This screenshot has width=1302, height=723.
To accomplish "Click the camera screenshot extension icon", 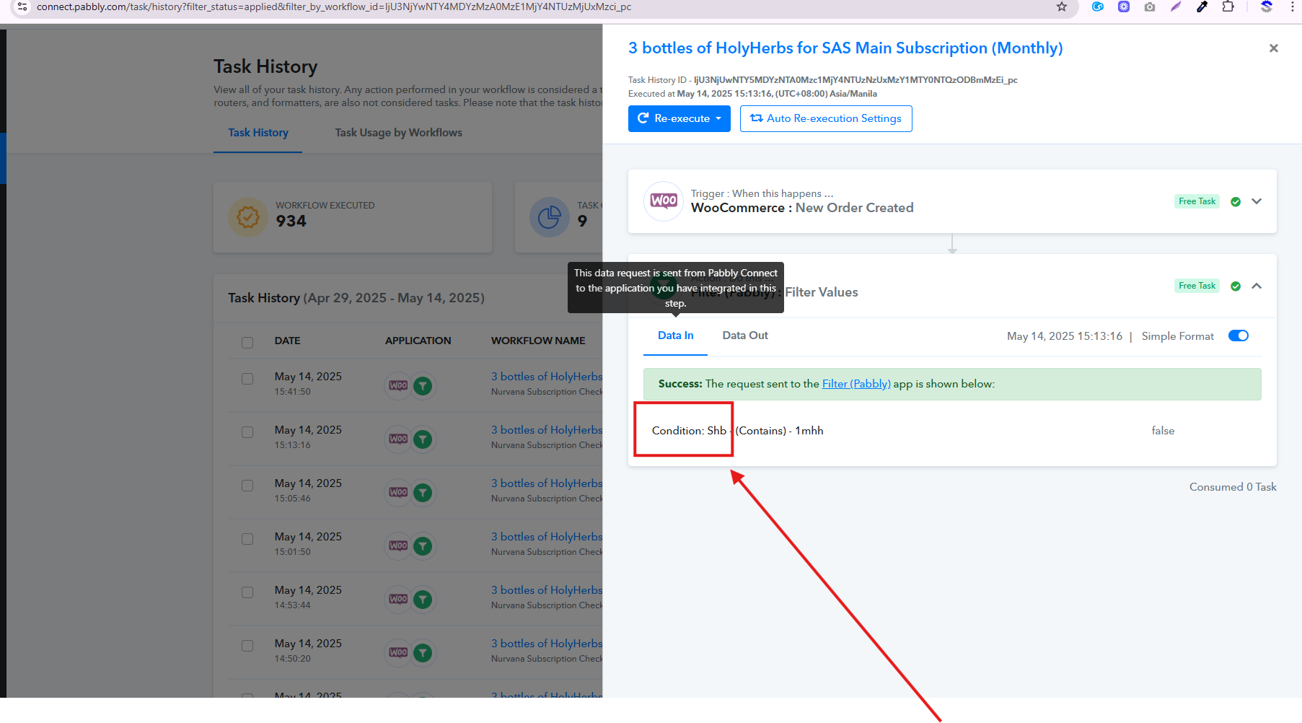I will coord(1150,7).
